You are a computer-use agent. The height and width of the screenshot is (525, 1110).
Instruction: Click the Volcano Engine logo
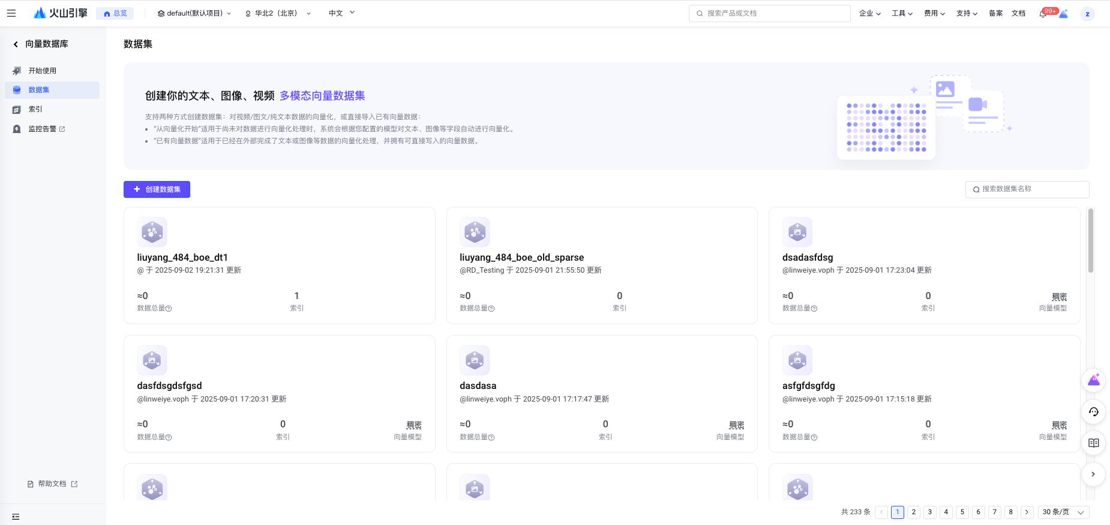(61, 13)
